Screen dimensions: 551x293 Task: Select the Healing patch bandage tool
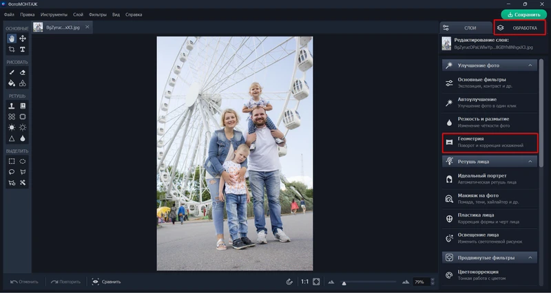click(12, 116)
